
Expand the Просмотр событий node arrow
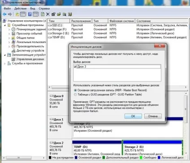tap(9, 34)
